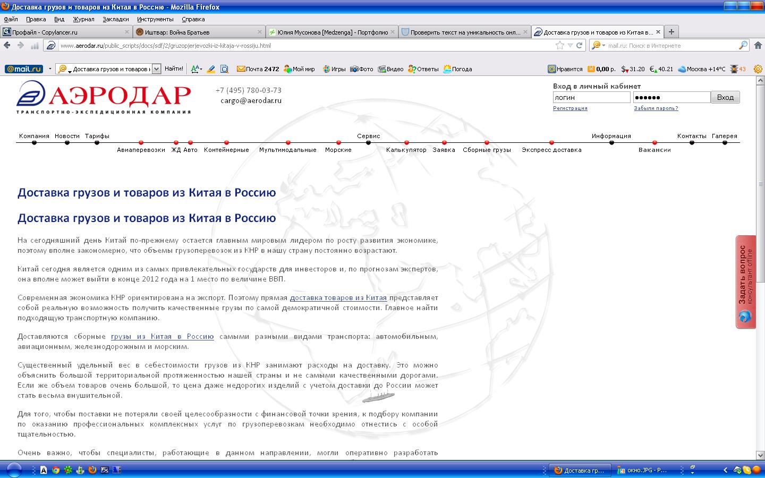Open new tab with plus button

coord(671,32)
